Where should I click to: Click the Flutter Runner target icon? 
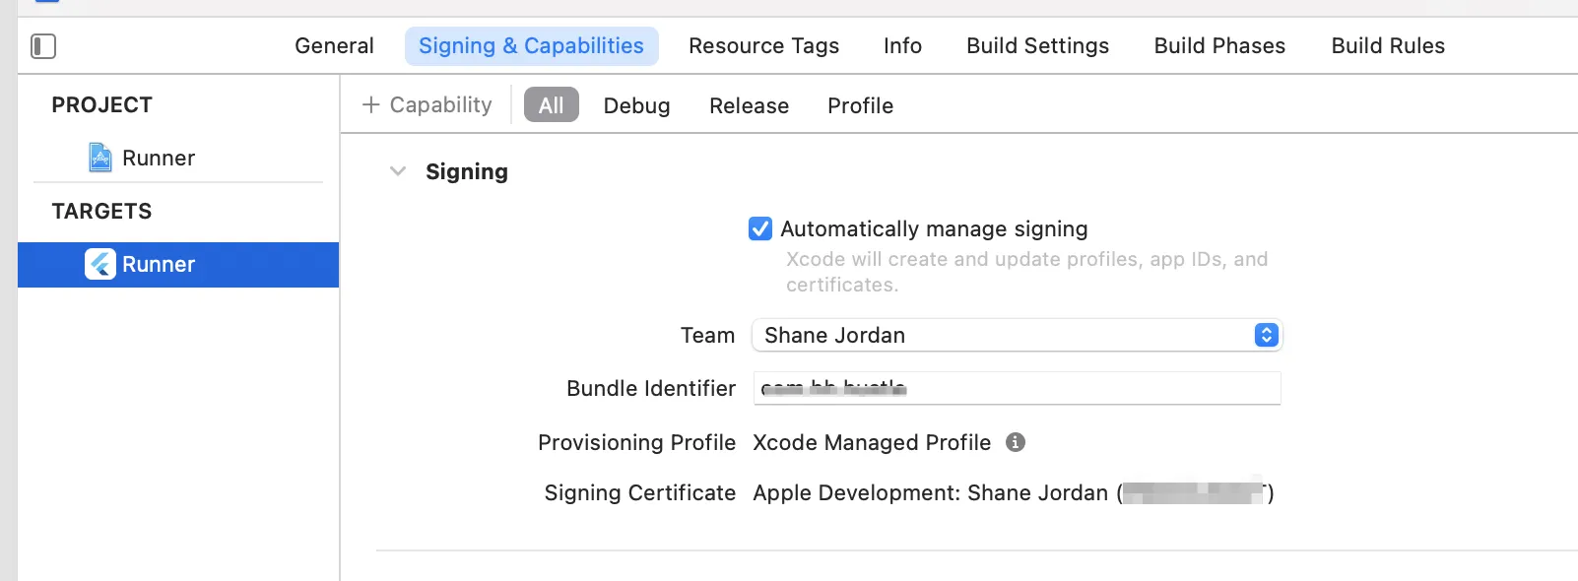click(x=100, y=264)
